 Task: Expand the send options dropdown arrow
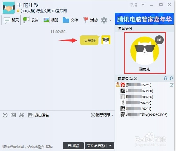pos(110,146)
